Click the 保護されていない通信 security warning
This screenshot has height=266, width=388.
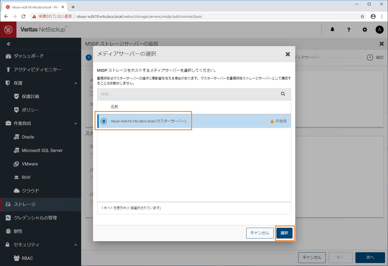click(x=52, y=16)
